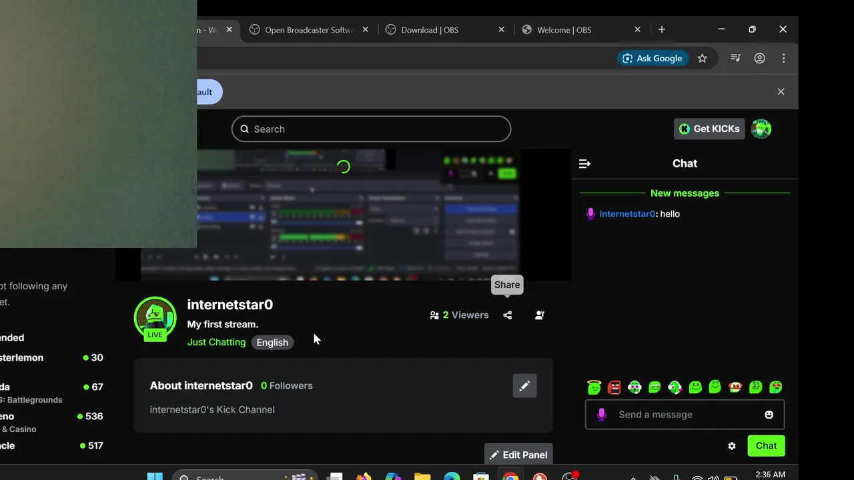Close the Download | OBS tab

(x=502, y=30)
